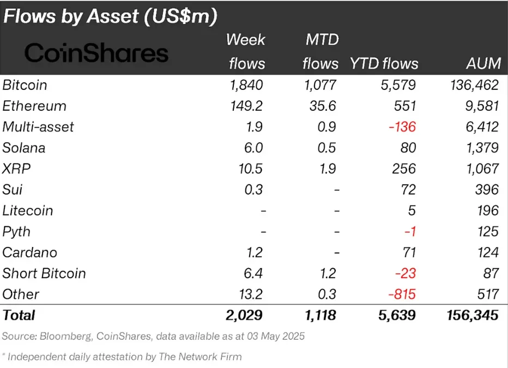Click the Total row label
Viewport: 508px width, 368px height.
(19, 315)
